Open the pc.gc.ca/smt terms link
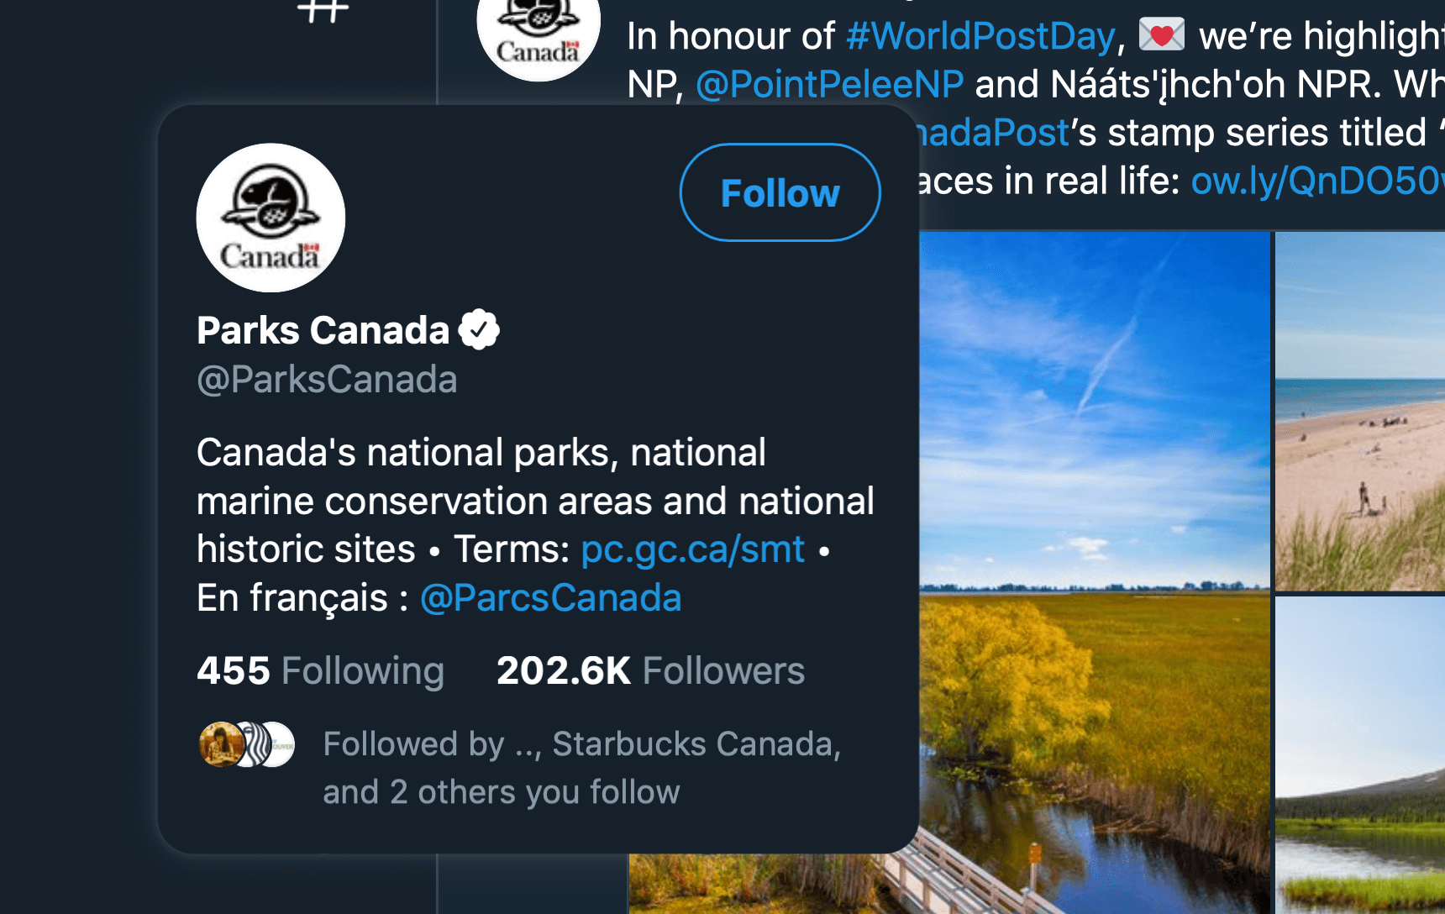This screenshot has height=914, width=1445. [692, 549]
